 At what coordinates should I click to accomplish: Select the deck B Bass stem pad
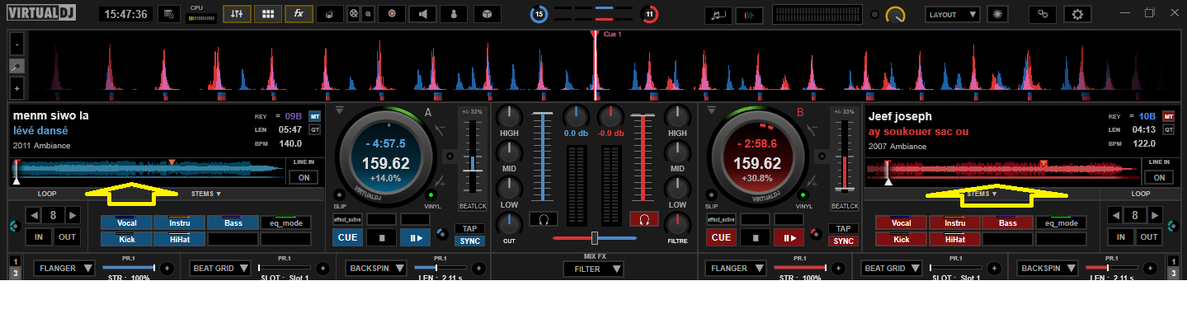coord(1008,222)
